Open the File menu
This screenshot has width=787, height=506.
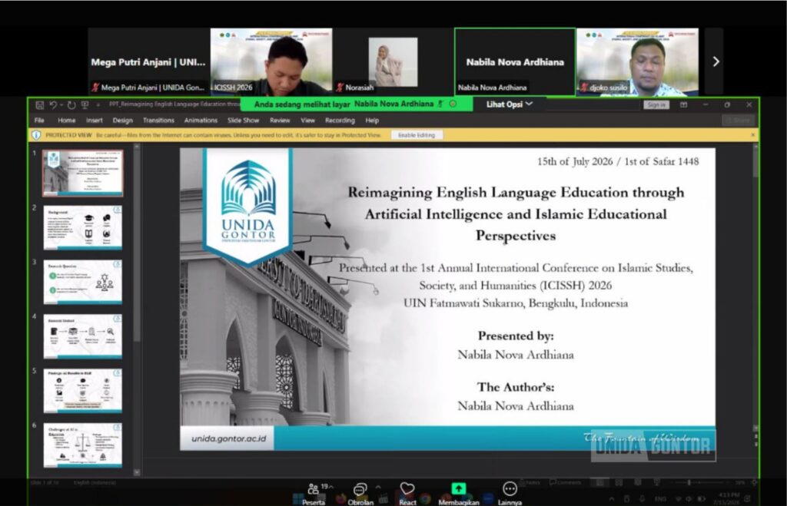click(39, 121)
